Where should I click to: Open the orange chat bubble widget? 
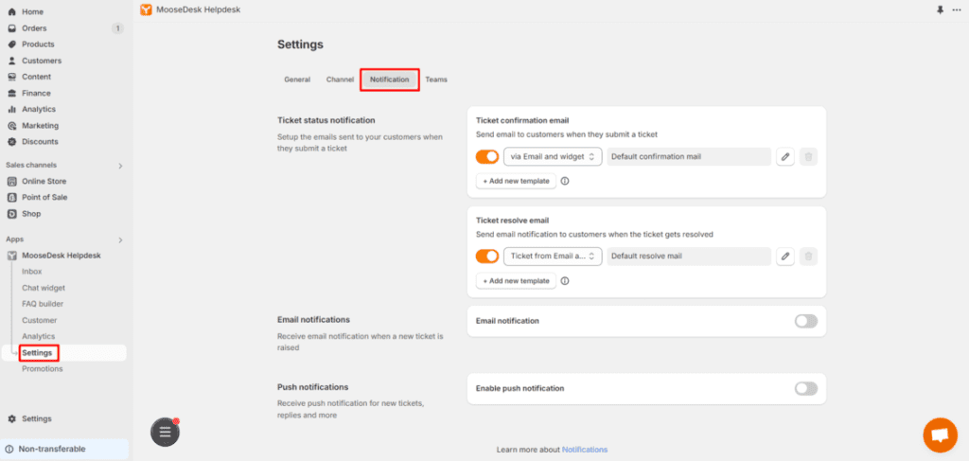[x=940, y=435]
